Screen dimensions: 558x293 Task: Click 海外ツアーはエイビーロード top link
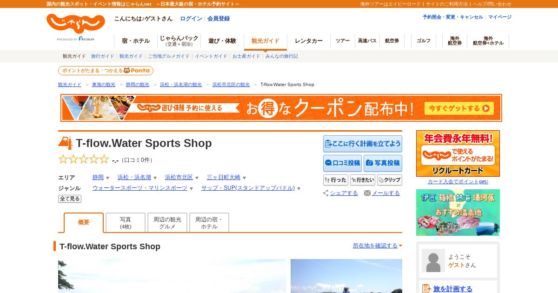point(390,4)
